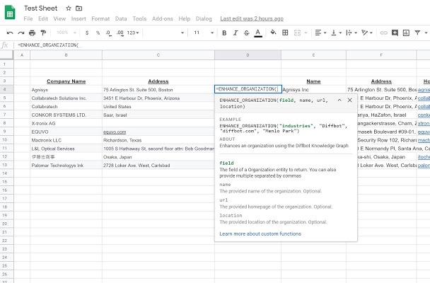Open the font family dropdown

(x=165, y=33)
